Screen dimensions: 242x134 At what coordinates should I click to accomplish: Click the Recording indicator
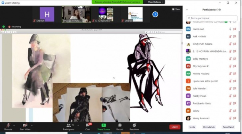pos(15,27)
